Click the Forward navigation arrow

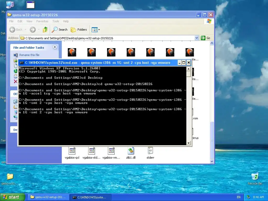coord(33,30)
